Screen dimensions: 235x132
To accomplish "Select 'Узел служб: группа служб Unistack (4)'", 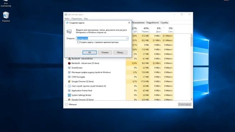I will click(89, 86).
